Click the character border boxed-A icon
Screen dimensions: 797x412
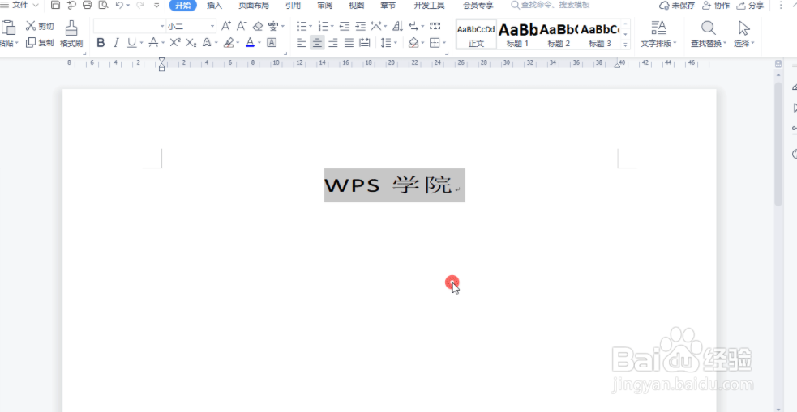pyautogui.click(x=272, y=43)
